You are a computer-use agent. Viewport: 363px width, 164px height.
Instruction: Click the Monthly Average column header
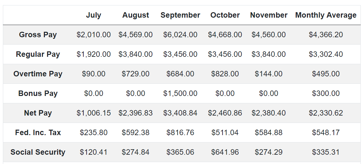pyautogui.click(x=326, y=15)
